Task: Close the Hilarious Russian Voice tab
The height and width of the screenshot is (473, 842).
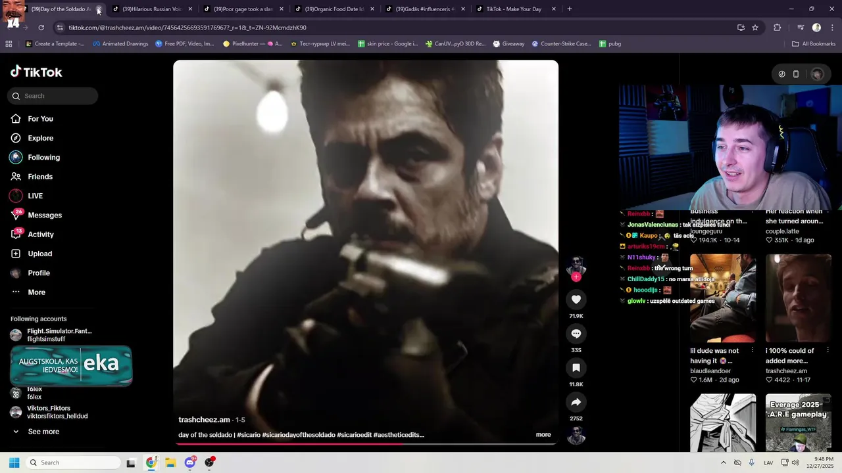Action: pos(190,9)
